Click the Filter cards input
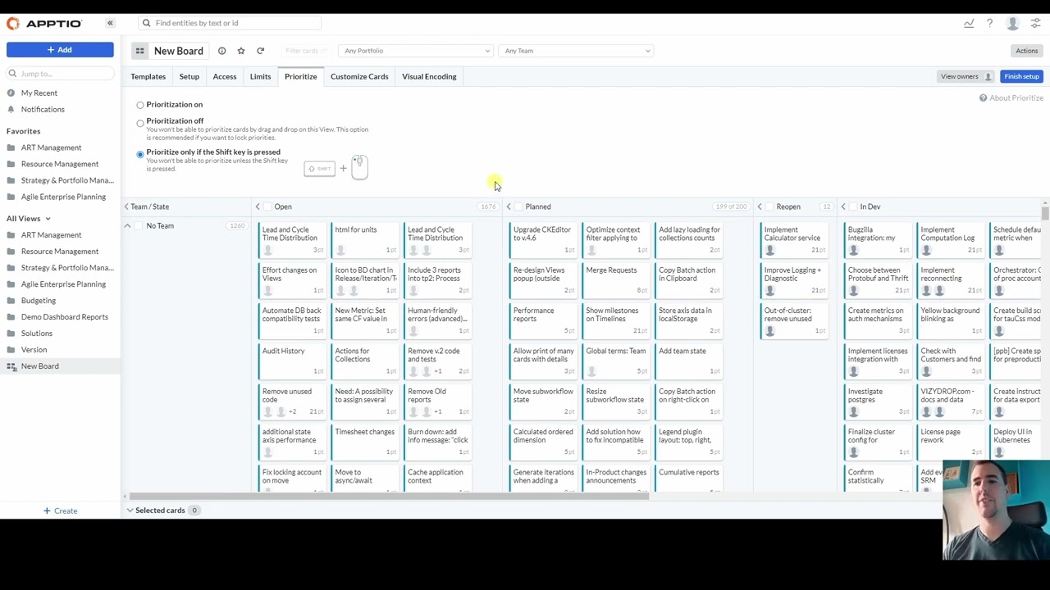Image resolution: width=1050 pixels, height=590 pixels. 306,51
